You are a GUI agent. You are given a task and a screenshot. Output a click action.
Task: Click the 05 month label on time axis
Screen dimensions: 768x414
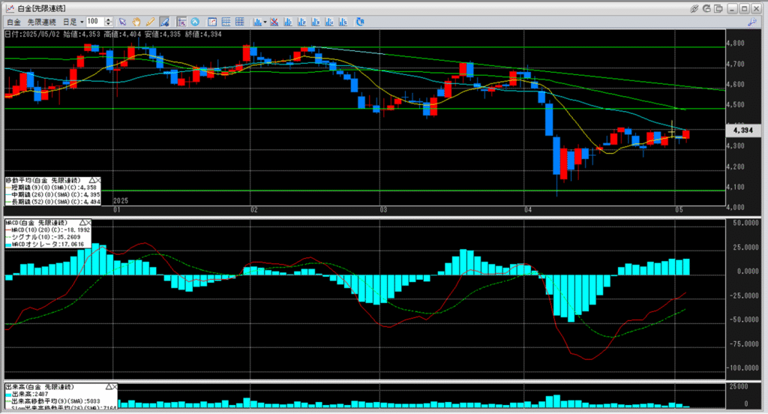[678, 210]
